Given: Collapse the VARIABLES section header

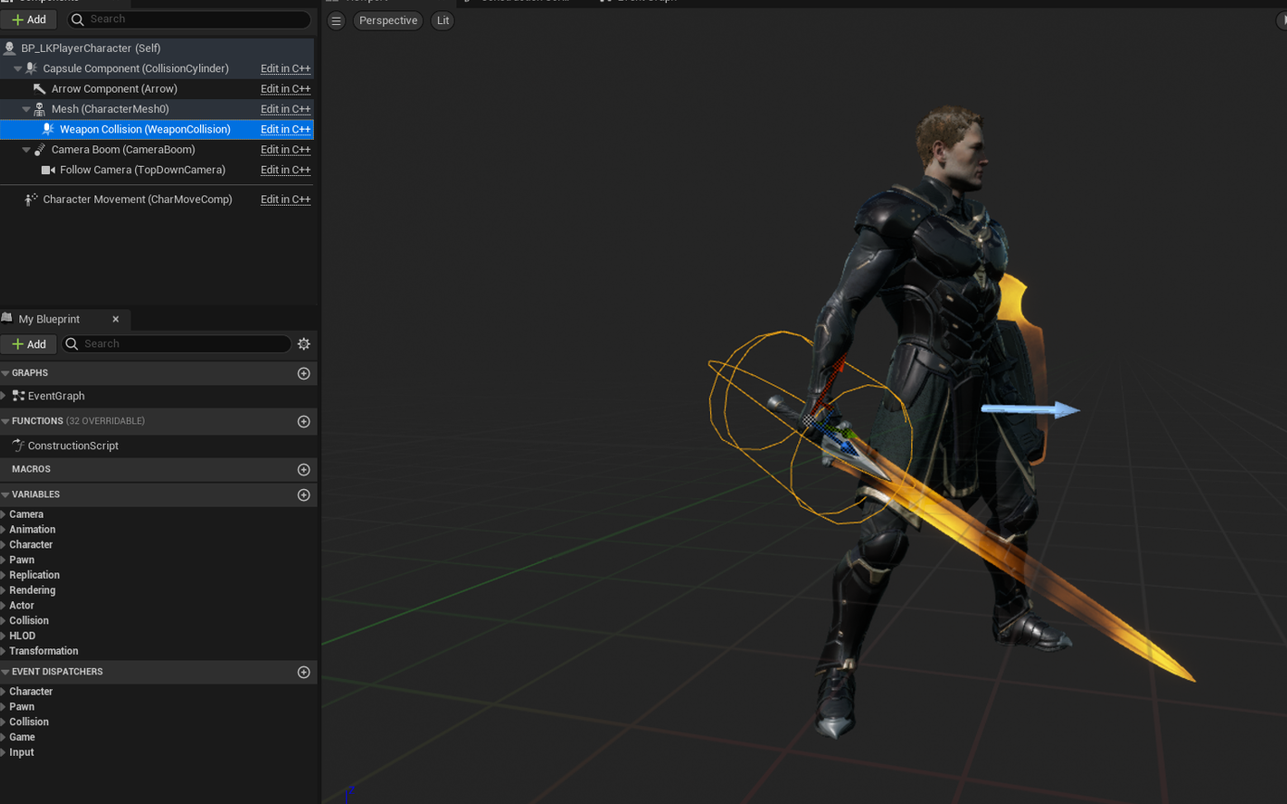Looking at the screenshot, I should [5, 495].
